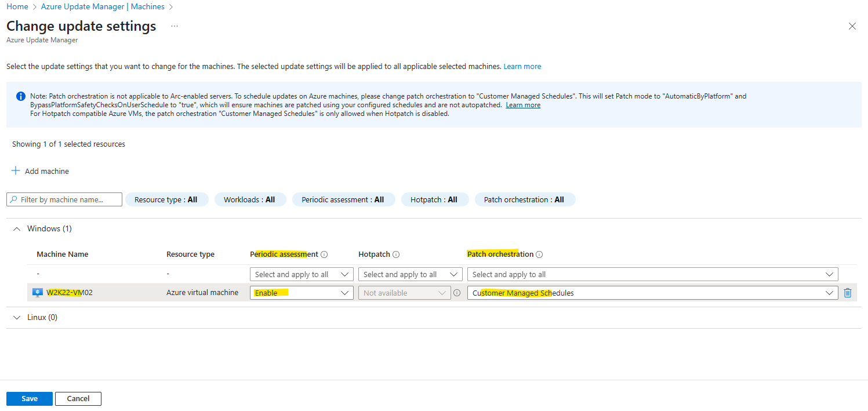Close the Change update settings pane
Screen dimensions: 868x411
click(x=852, y=26)
